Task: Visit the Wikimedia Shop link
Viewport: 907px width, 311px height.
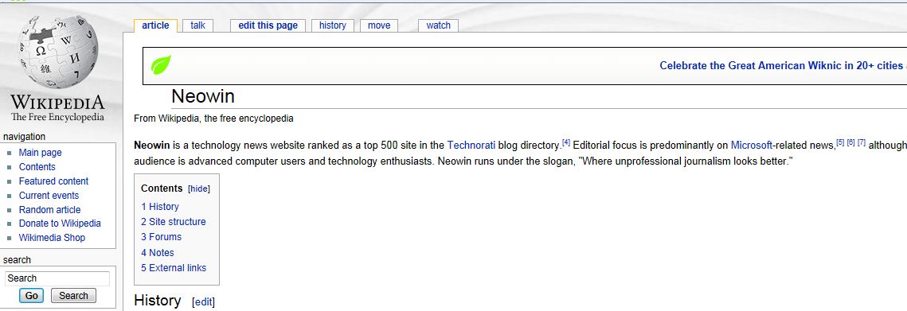Action: tap(52, 238)
